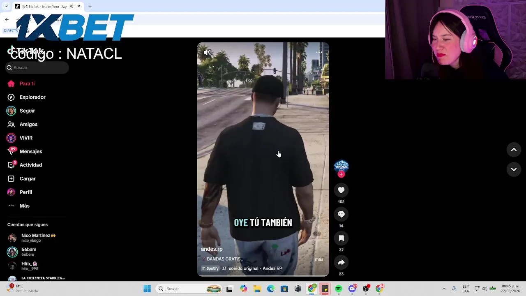The width and height of the screenshot is (526, 296).
Task: Like the andes.rp video with the heart icon
Action: point(341,190)
